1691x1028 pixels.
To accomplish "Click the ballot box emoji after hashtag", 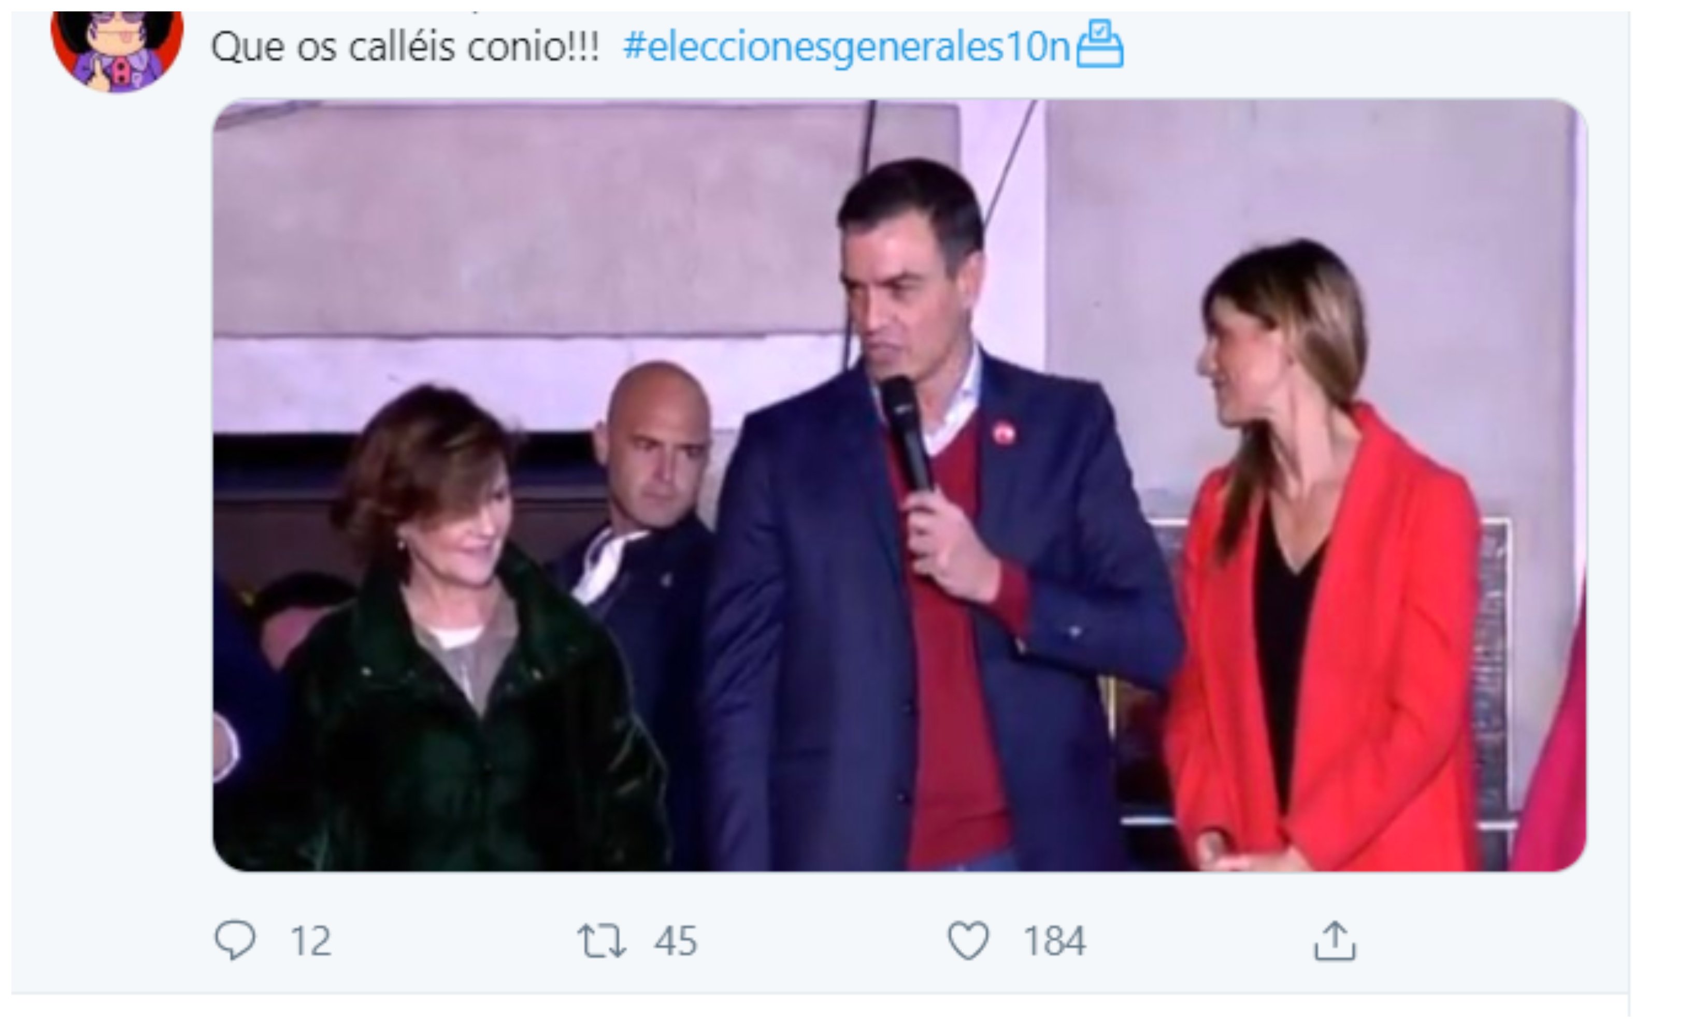I will 1099,45.
